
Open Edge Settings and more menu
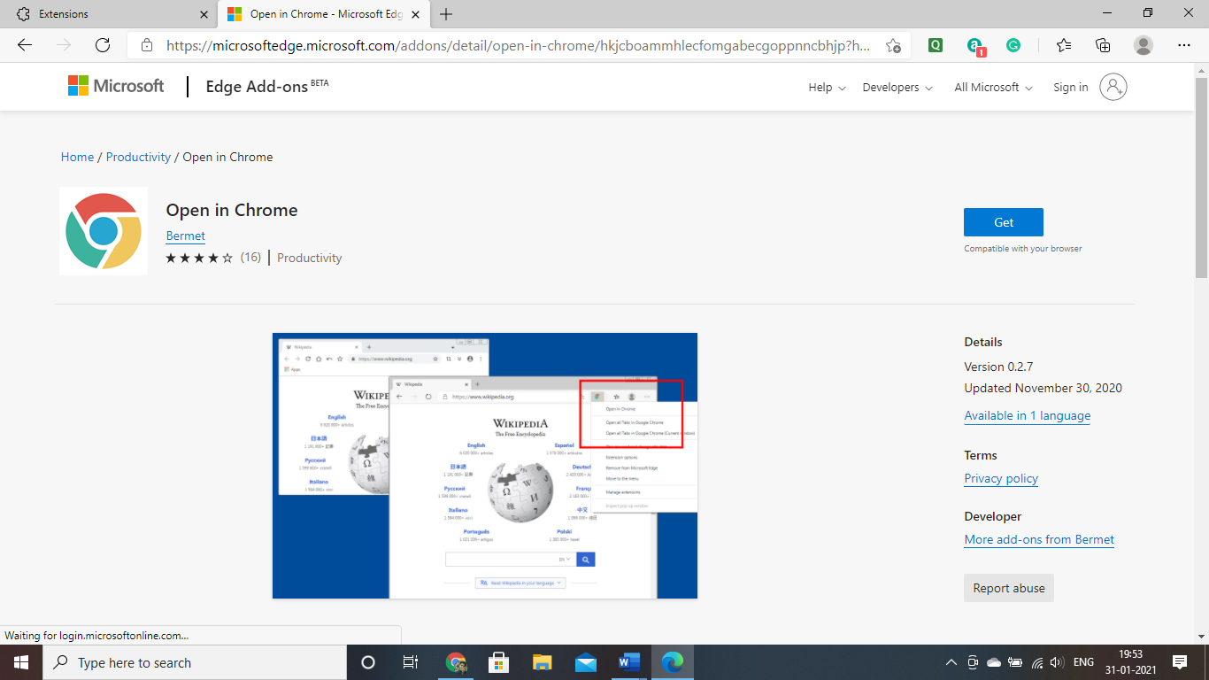click(1184, 45)
